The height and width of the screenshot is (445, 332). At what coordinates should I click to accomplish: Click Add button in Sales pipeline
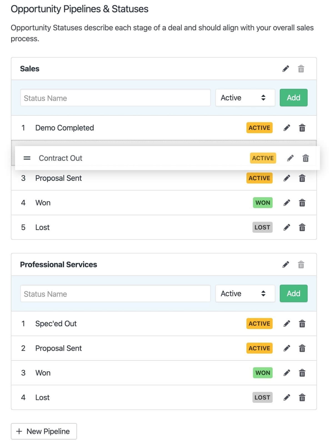293,98
